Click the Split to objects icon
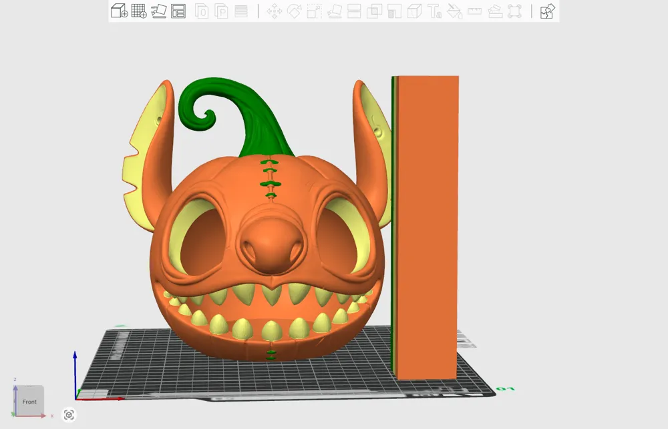The width and height of the screenshot is (668, 429). (x=202, y=11)
